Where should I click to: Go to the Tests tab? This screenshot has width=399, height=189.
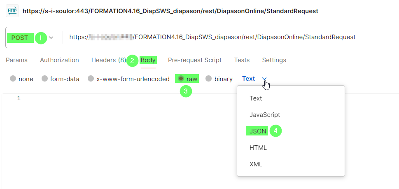[242, 60]
